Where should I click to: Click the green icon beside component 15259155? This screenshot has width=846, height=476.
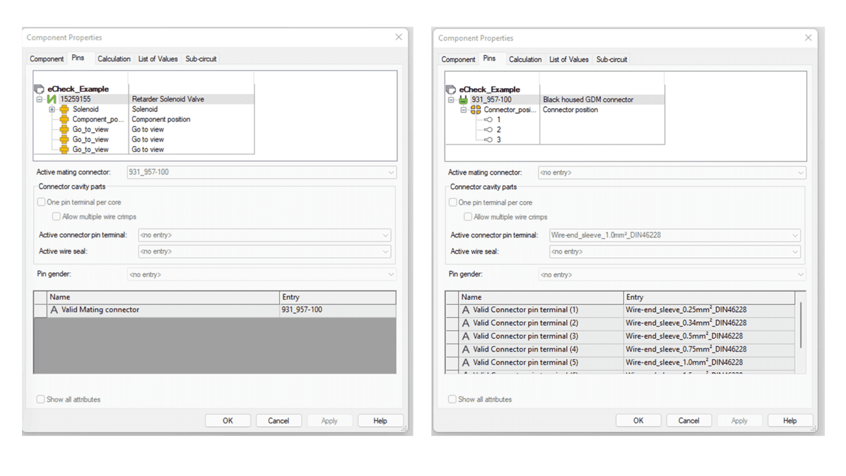pyautogui.click(x=52, y=99)
